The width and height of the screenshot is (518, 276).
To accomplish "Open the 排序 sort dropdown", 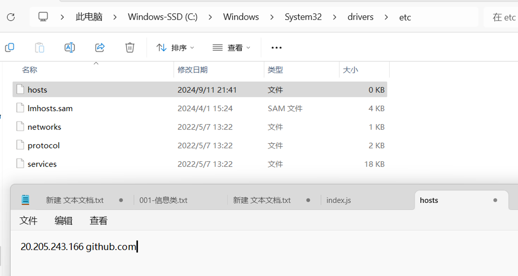I will click(175, 48).
